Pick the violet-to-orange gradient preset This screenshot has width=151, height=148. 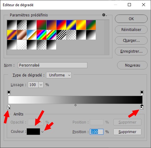point(52,25)
